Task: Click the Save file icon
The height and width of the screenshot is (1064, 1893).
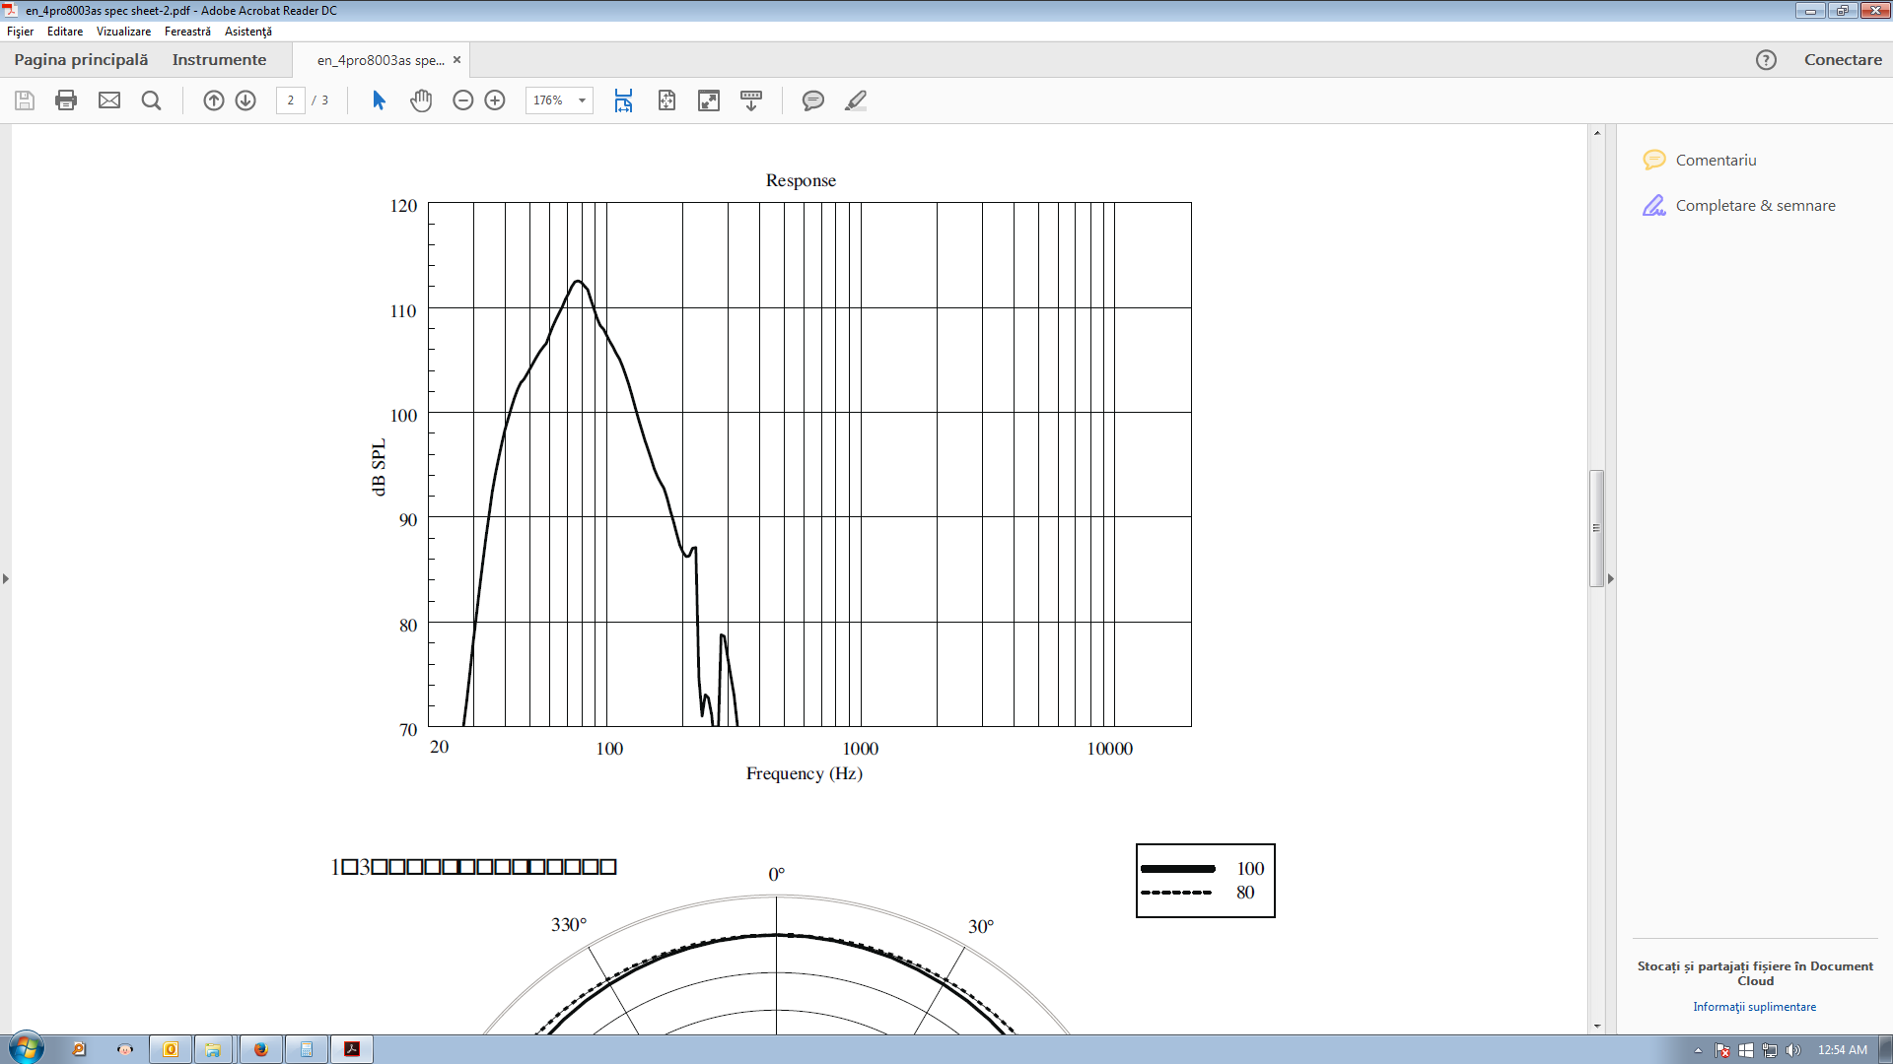Action: (x=25, y=100)
